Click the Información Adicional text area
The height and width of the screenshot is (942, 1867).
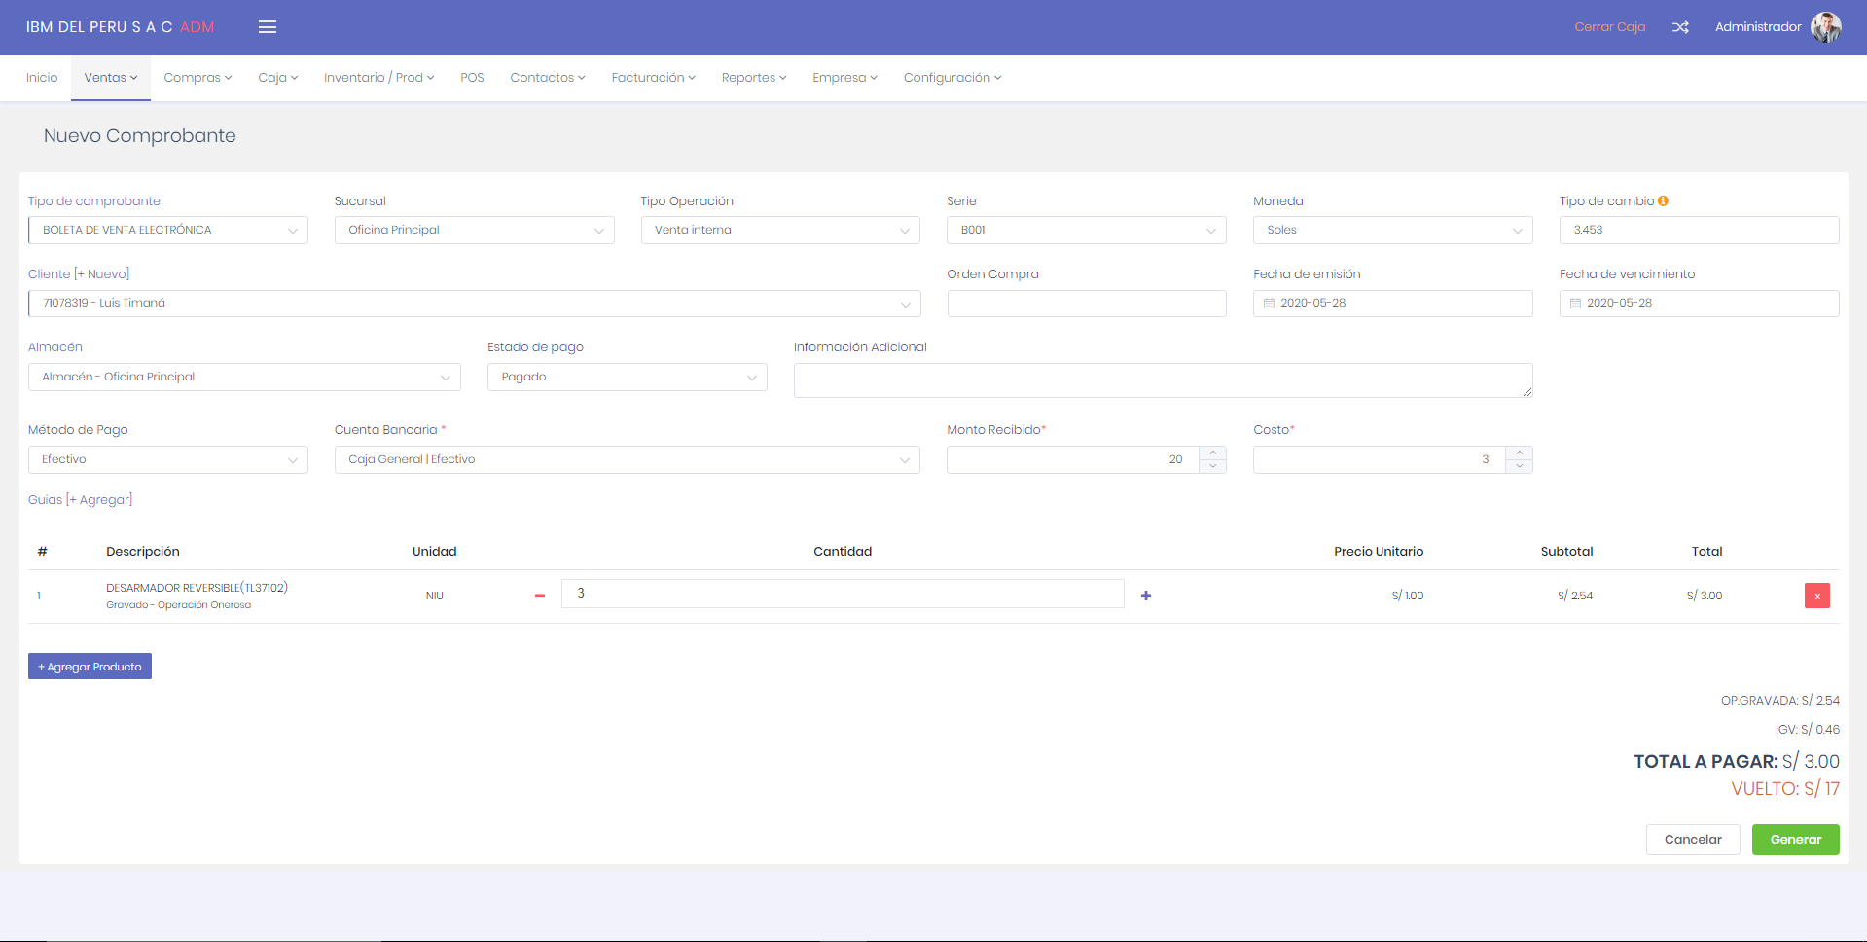coord(1162,380)
